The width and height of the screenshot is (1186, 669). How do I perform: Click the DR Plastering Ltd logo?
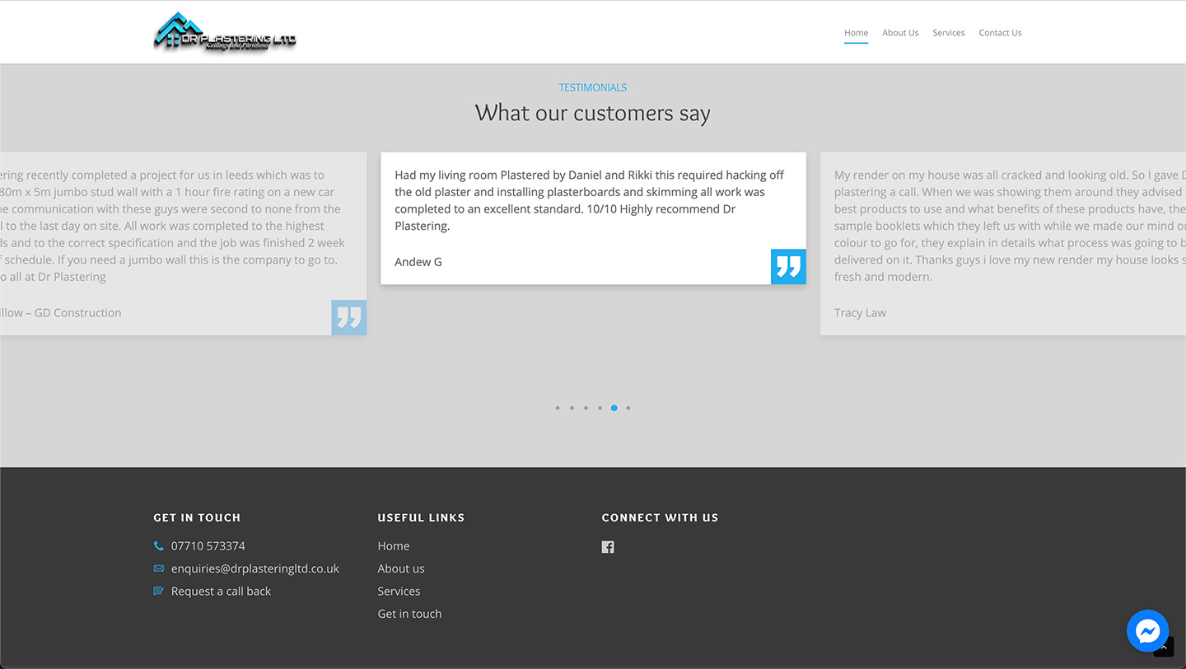pyautogui.click(x=225, y=32)
